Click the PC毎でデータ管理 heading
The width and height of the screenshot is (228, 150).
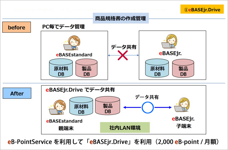point(64,27)
